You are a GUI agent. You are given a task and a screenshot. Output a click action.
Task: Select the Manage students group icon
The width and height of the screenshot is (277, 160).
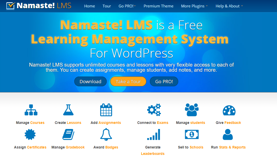[x=191, y=110]
